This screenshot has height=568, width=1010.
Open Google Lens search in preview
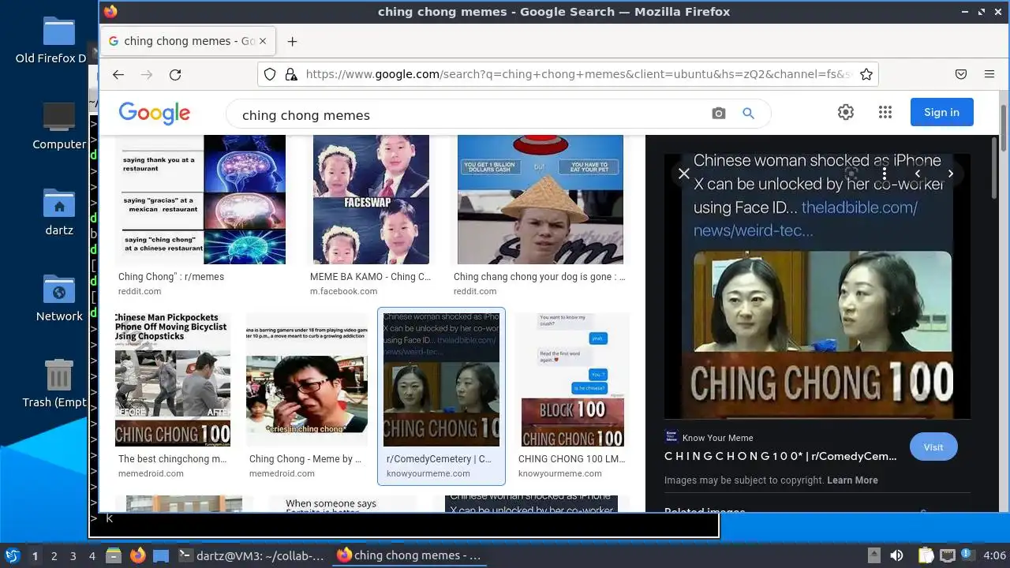pos(851,174)
